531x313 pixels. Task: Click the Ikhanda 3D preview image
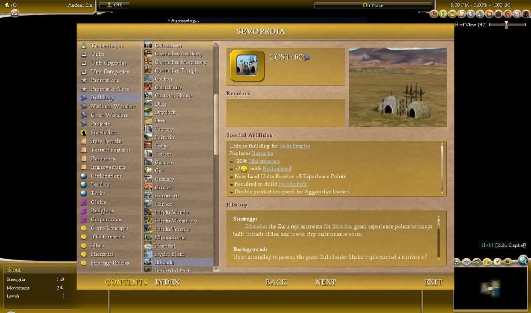tap(398, 87)
